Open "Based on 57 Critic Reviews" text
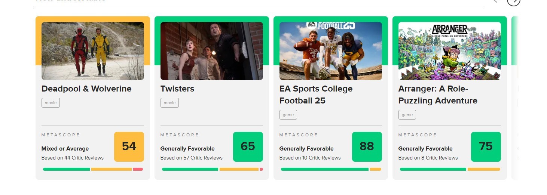 [192, 158]
